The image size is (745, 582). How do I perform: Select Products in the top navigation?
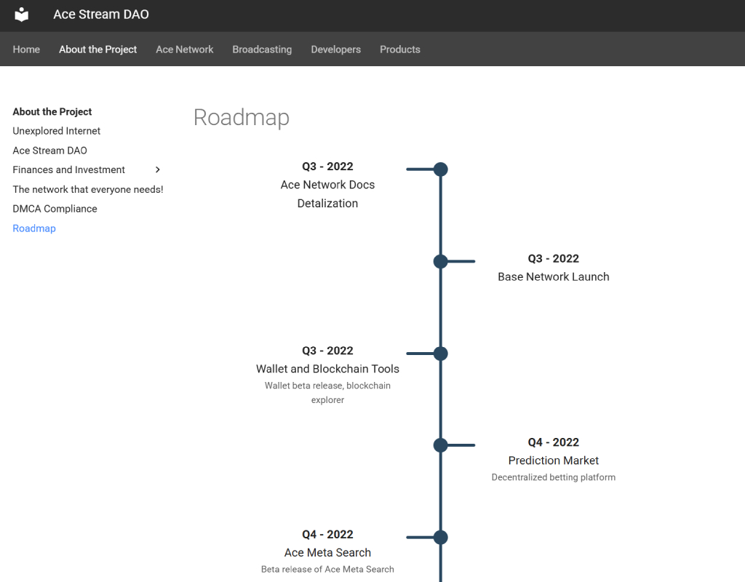pyautogui.click(x=400, y=49)
